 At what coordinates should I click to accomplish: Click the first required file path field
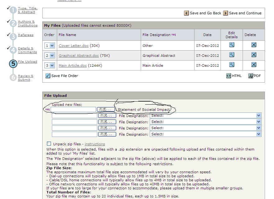73,109
